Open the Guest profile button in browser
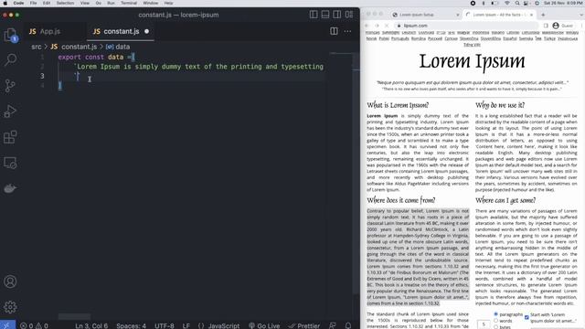Viewport: 585px width, 329px height. tap(563, 26)
